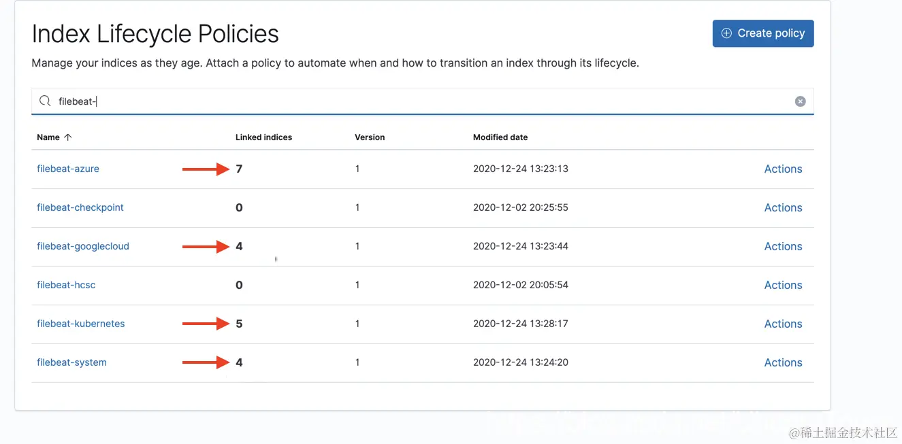Viewport: 902px width, 444px height.
Task: Click the magnifier search icon
Action: point(45,101)
